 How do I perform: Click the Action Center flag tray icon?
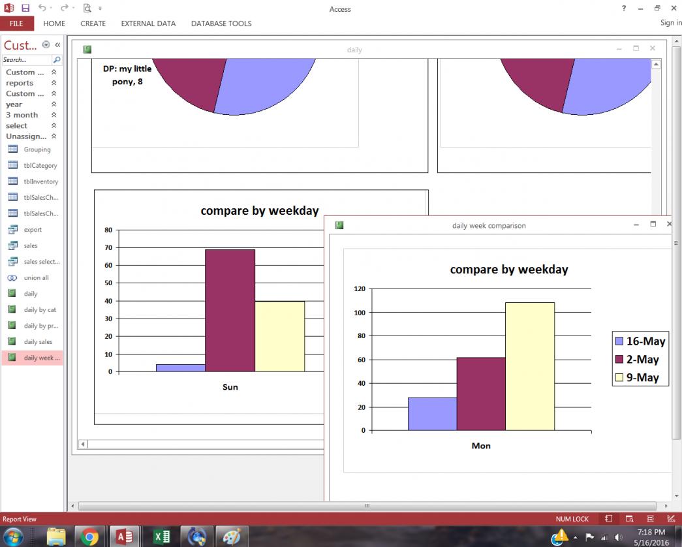pyautogui.click(x=589, y=537)
